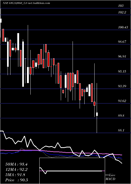The height and width of the screenshot is (184, 131).
Task: Select the 102.2 price axis label
Action: pos(122,12)
